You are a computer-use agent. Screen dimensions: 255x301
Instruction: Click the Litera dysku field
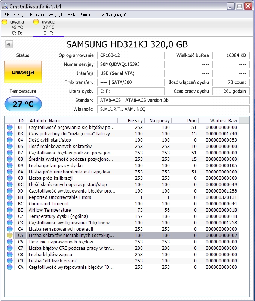point(131,91)
